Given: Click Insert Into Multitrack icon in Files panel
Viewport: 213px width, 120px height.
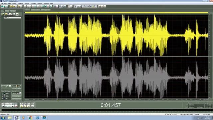Looking at the screenshot, I should (9, 14).
